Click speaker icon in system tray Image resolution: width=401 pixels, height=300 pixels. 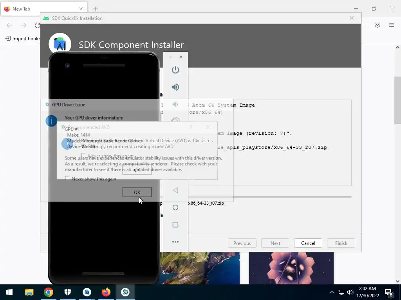point(350,292)
